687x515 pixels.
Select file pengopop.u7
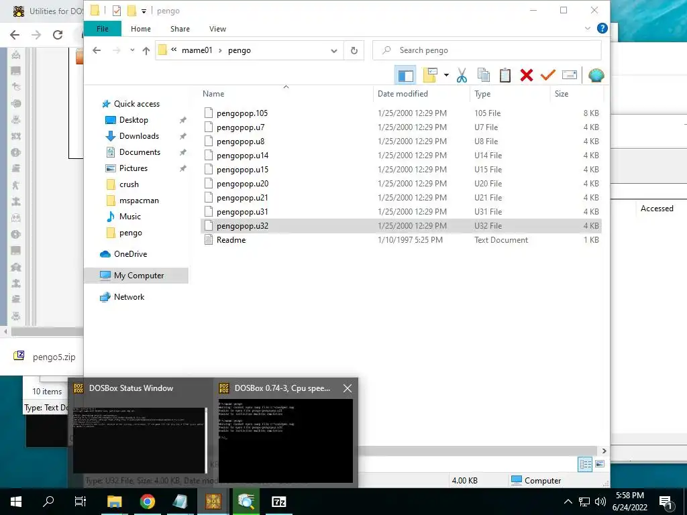click(240, 127)
